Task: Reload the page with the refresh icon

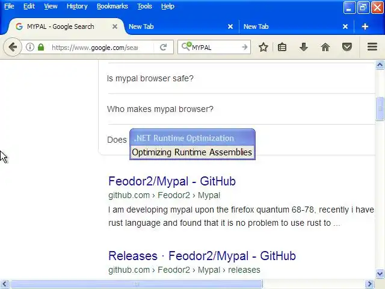Action: [x=163, y=47]
